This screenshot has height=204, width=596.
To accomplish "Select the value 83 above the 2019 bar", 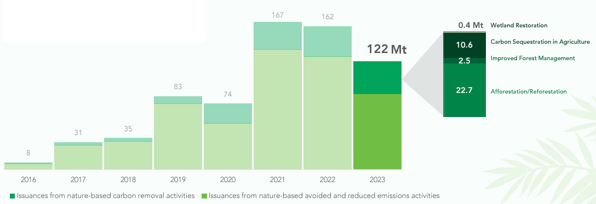I will 178,87.
